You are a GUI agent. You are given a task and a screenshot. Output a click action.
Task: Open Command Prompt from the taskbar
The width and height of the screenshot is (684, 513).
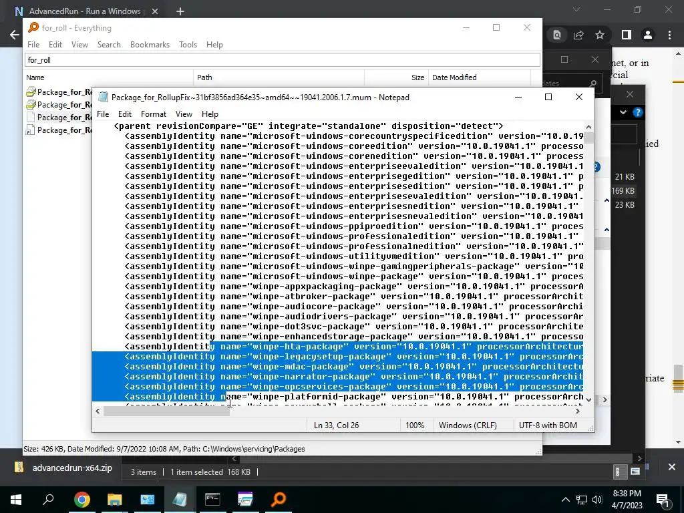pyautogui.click(x=212, y=500)
